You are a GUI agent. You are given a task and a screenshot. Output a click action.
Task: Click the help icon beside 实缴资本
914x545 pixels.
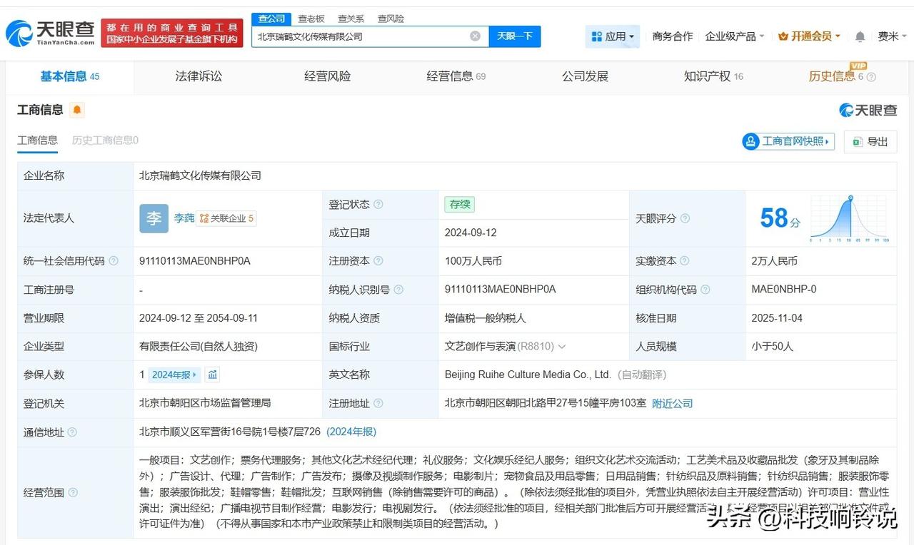(685, 261)
